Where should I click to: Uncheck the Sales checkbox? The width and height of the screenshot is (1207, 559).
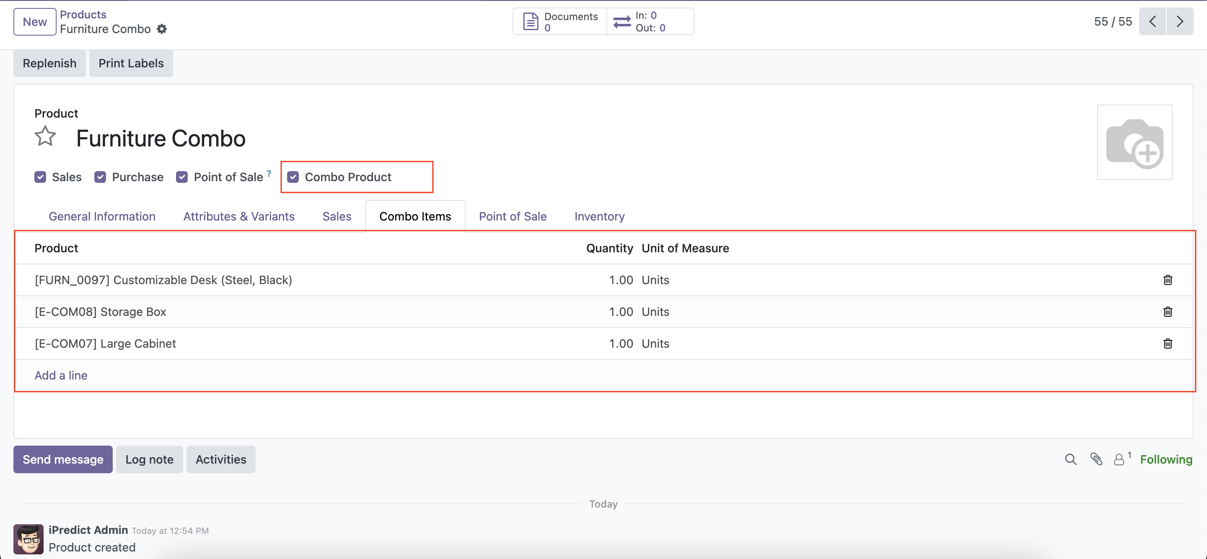pyautogui.click(x=40, y=177)
